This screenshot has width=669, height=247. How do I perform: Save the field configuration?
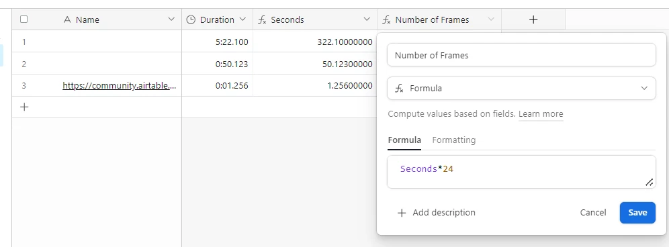click(x=637, y=213)
